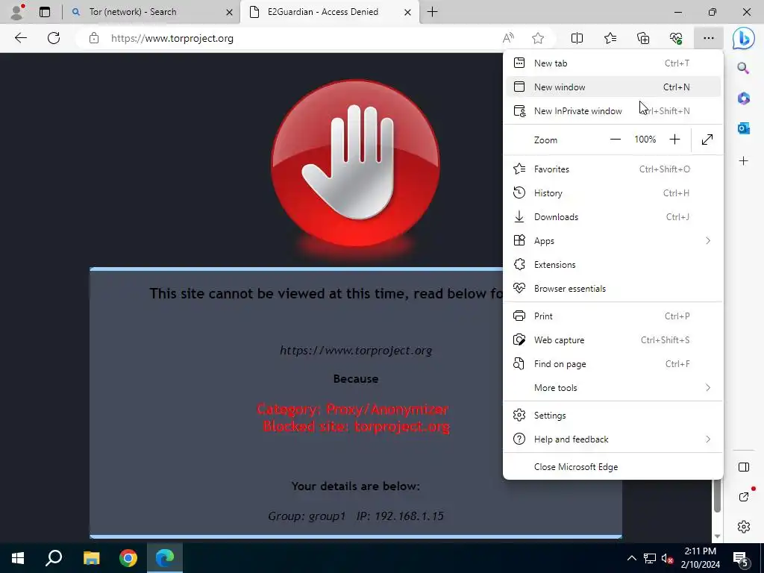Screen dimensions: 764x573
Task: Open muted volume tray icon
Action: tap(667, 558)
